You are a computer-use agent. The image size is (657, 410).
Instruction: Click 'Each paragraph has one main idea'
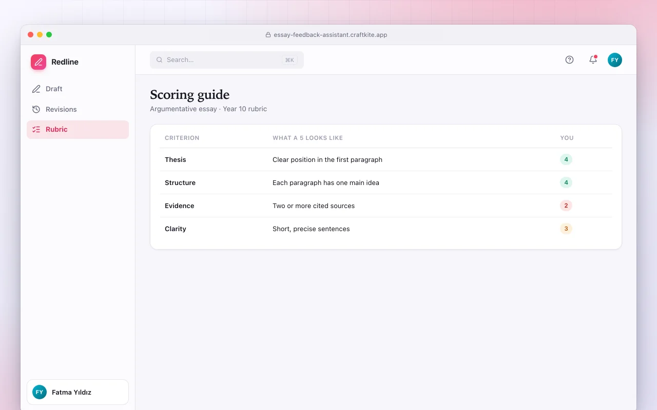326,182
